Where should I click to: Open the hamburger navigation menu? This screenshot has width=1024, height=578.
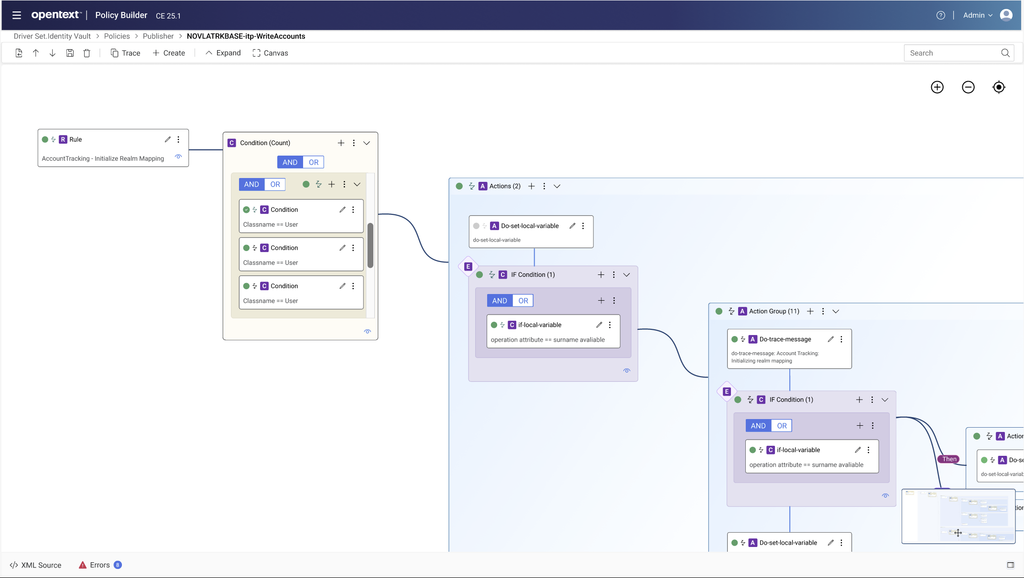(x=17, y=15)
